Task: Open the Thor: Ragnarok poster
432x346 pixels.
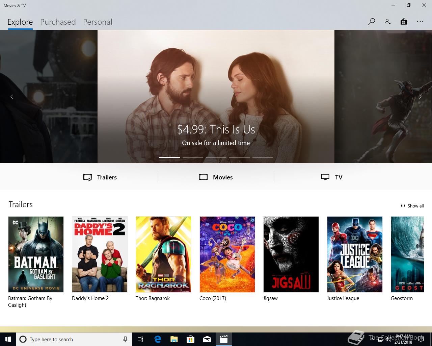Action: [x=163, y=254]
